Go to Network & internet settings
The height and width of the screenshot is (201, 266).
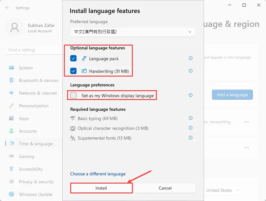coord(34,93)
